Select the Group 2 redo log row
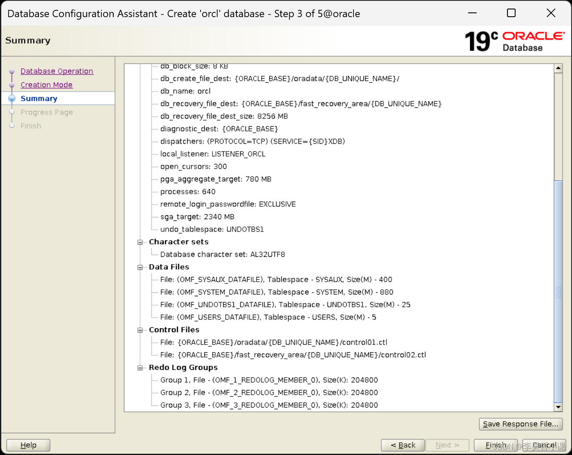This screenshot has width=572, height=455. pyautogui.click(x=269, y=393)
